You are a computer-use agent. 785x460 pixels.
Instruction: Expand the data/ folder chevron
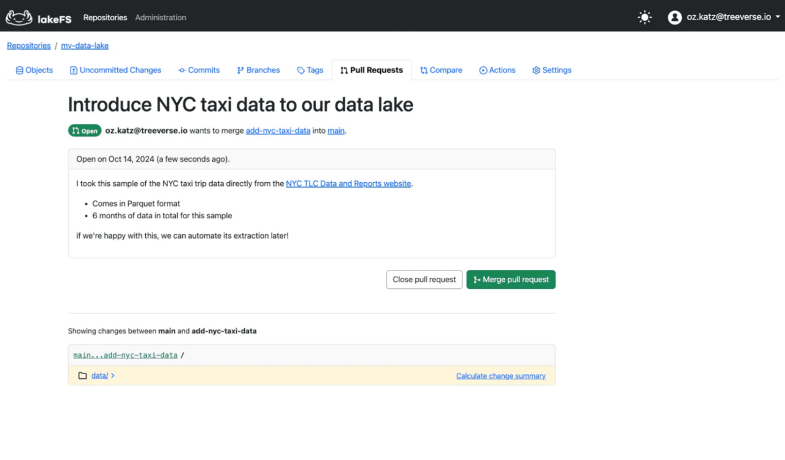pos(113,375)
